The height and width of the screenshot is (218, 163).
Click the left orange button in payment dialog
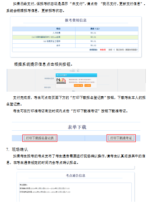(78, 86)
